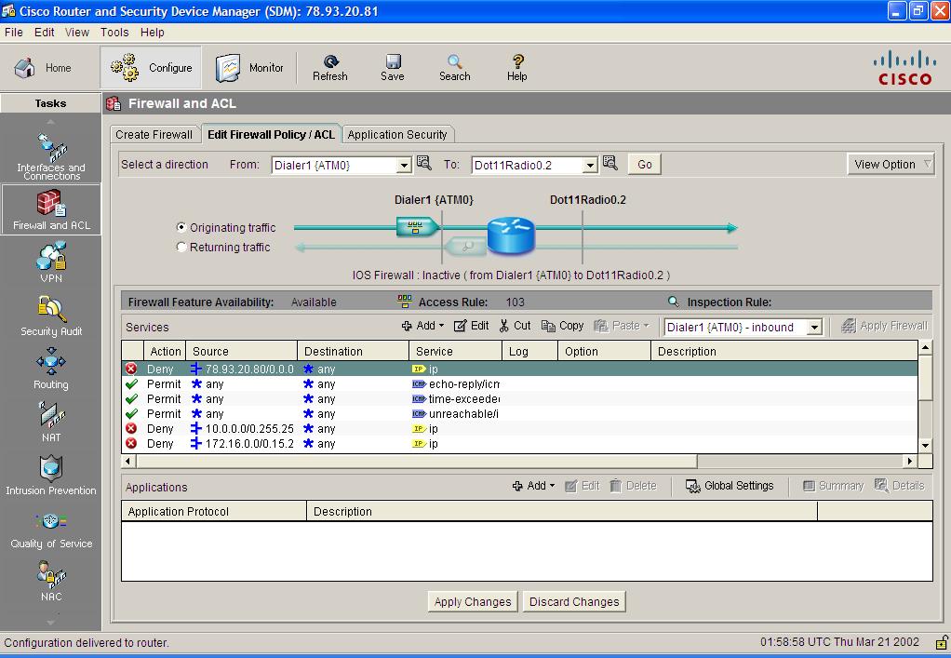Viewport: 951px width, 658px height.
Task: Open the NAC task
Action: tap(51, 581)
